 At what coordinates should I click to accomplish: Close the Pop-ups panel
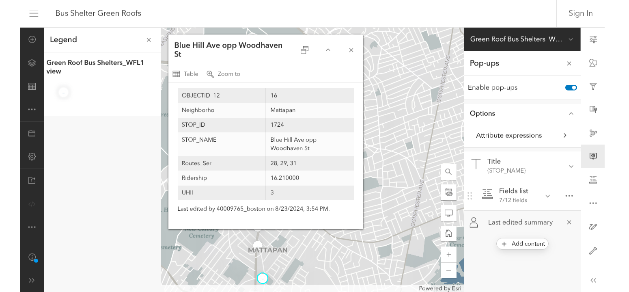point(569,63)
